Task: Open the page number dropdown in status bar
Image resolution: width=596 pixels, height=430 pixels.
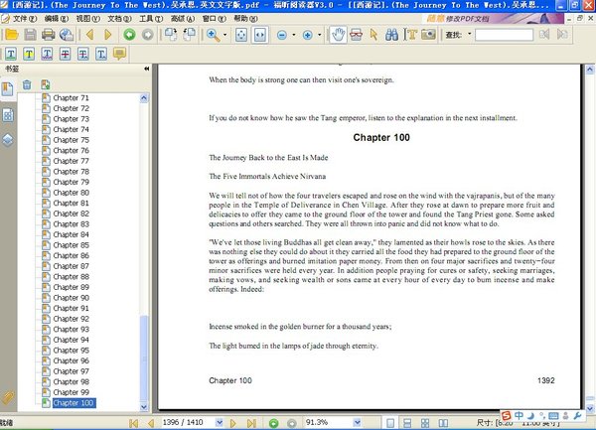Action: [220, 422]
